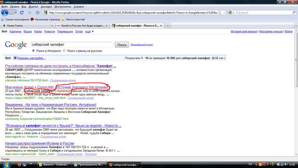
Task: Open result Мои новые трэки Crazys Info
Action: (x=57, y=87)
